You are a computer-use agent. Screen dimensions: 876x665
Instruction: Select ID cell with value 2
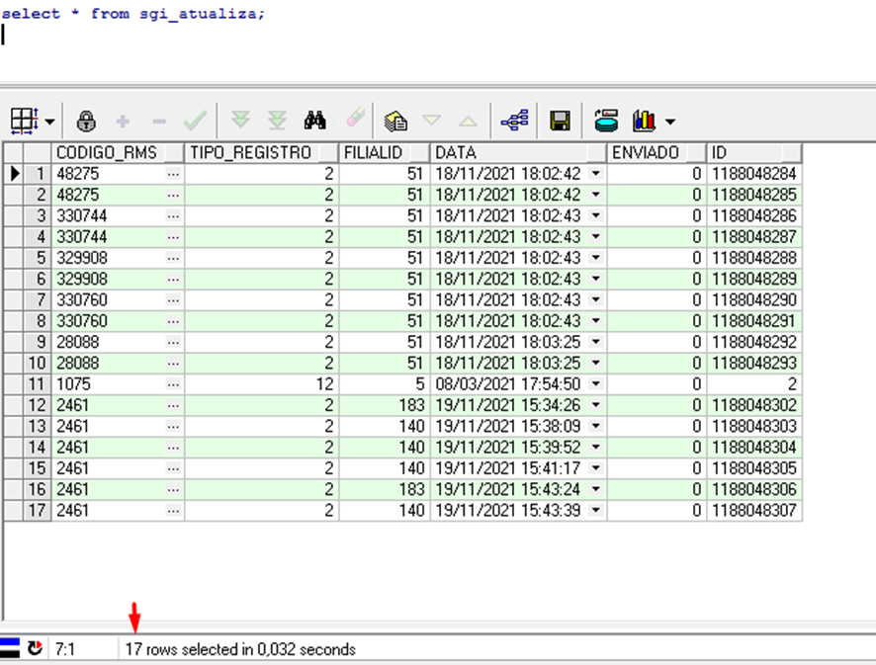754,384
